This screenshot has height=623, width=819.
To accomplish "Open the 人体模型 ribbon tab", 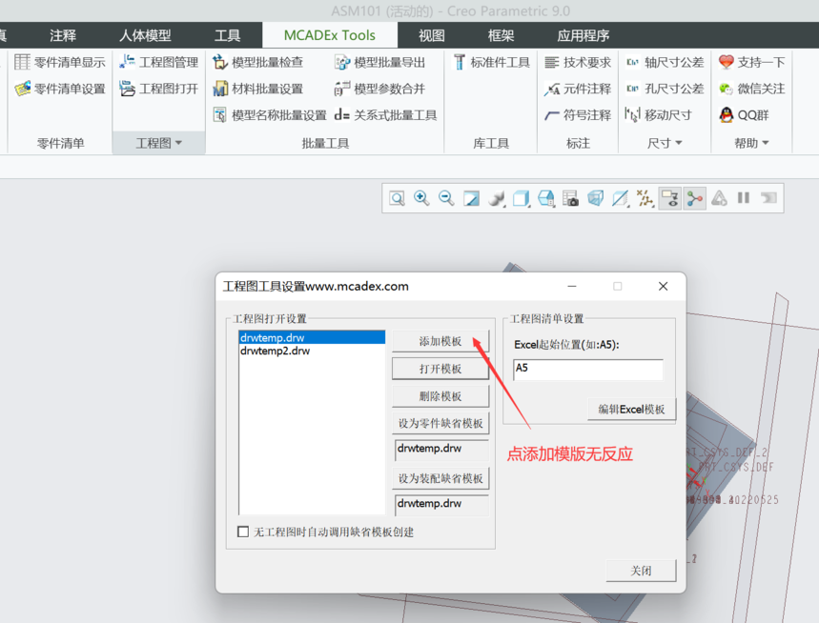I will 145,35.
